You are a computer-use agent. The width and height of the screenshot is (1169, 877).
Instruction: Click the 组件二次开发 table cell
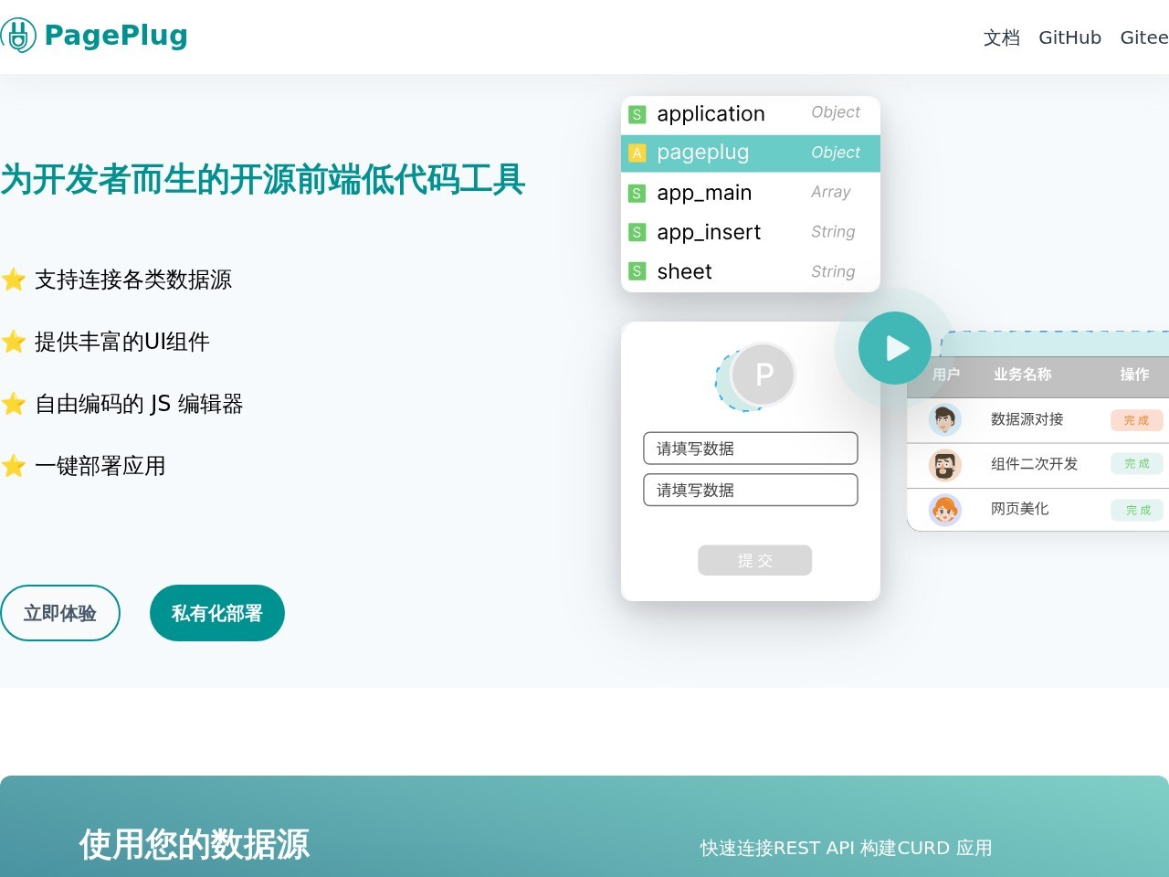pyautogui.click(x=1035, y=464)
